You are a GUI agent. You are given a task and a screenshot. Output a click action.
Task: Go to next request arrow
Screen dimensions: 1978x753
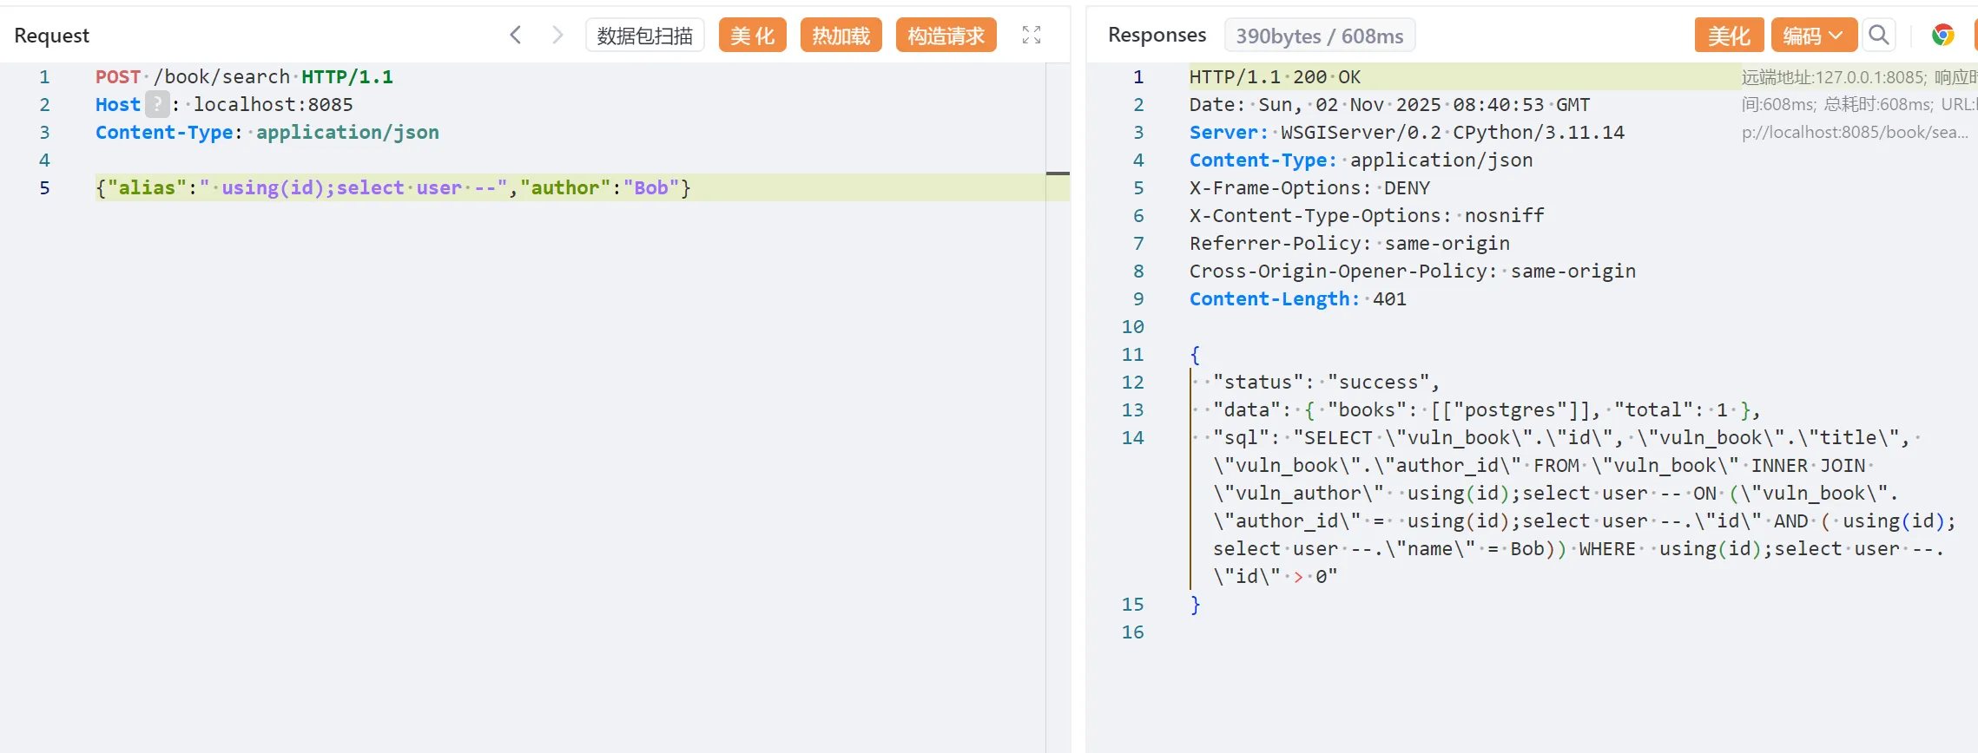pyautogui.click(x=557, y=35)
